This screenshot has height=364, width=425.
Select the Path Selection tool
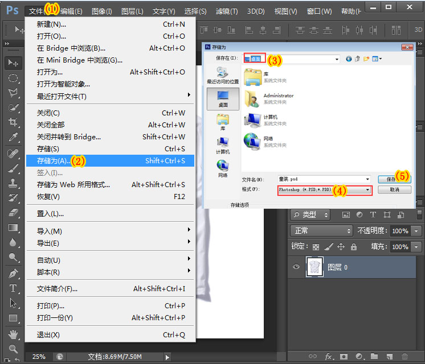[x=13, y=303]
